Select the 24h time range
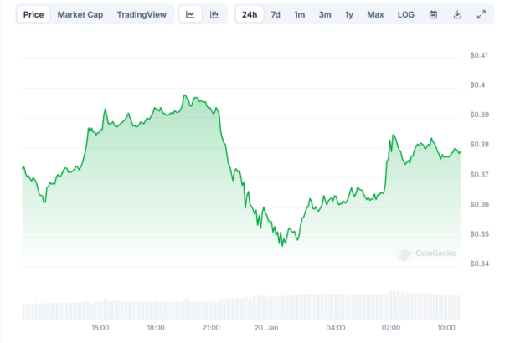Image resolution: width=515 pixels, height=343 pixels. (250, 14)
